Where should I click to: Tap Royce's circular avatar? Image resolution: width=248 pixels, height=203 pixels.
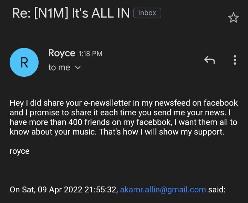[x=24, y=62]
